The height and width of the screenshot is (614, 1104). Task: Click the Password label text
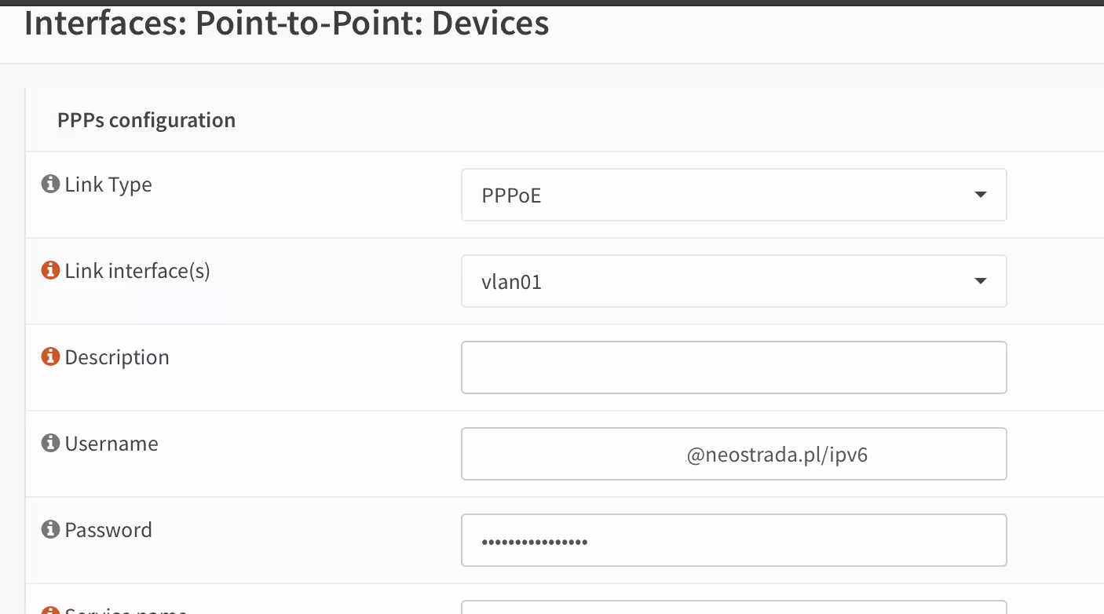pyautogui.click(x=108, y=530)
